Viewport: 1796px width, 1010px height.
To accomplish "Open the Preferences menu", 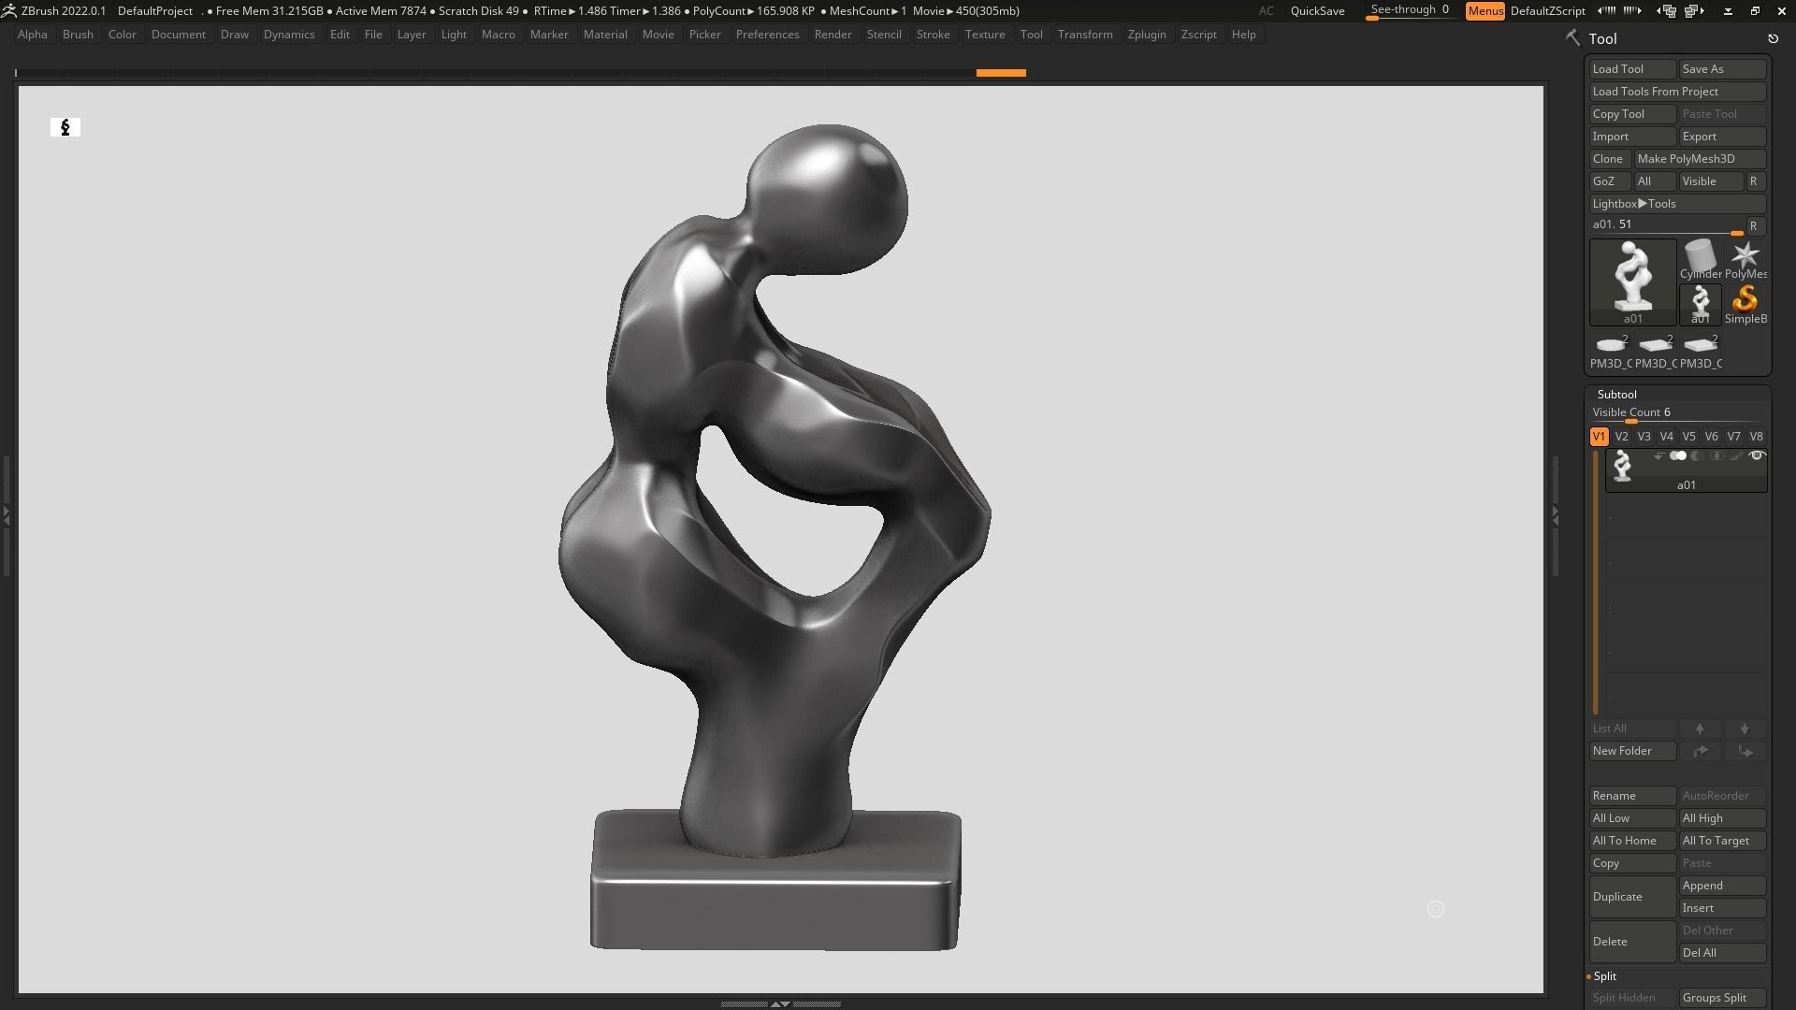I will (767, 35).
